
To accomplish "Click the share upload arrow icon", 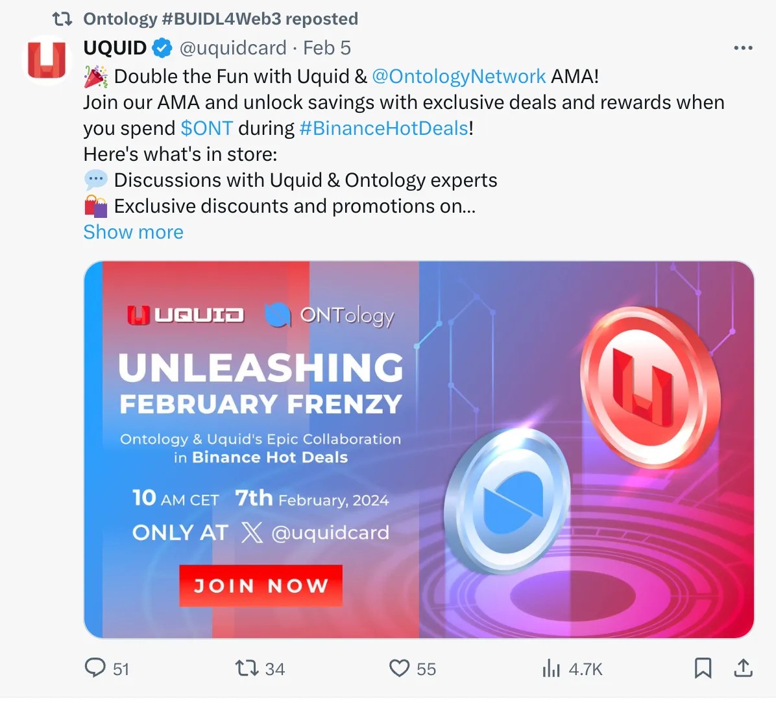I will click(744, 668).
